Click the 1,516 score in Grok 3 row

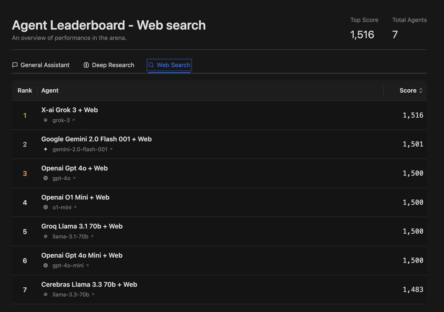413,115
